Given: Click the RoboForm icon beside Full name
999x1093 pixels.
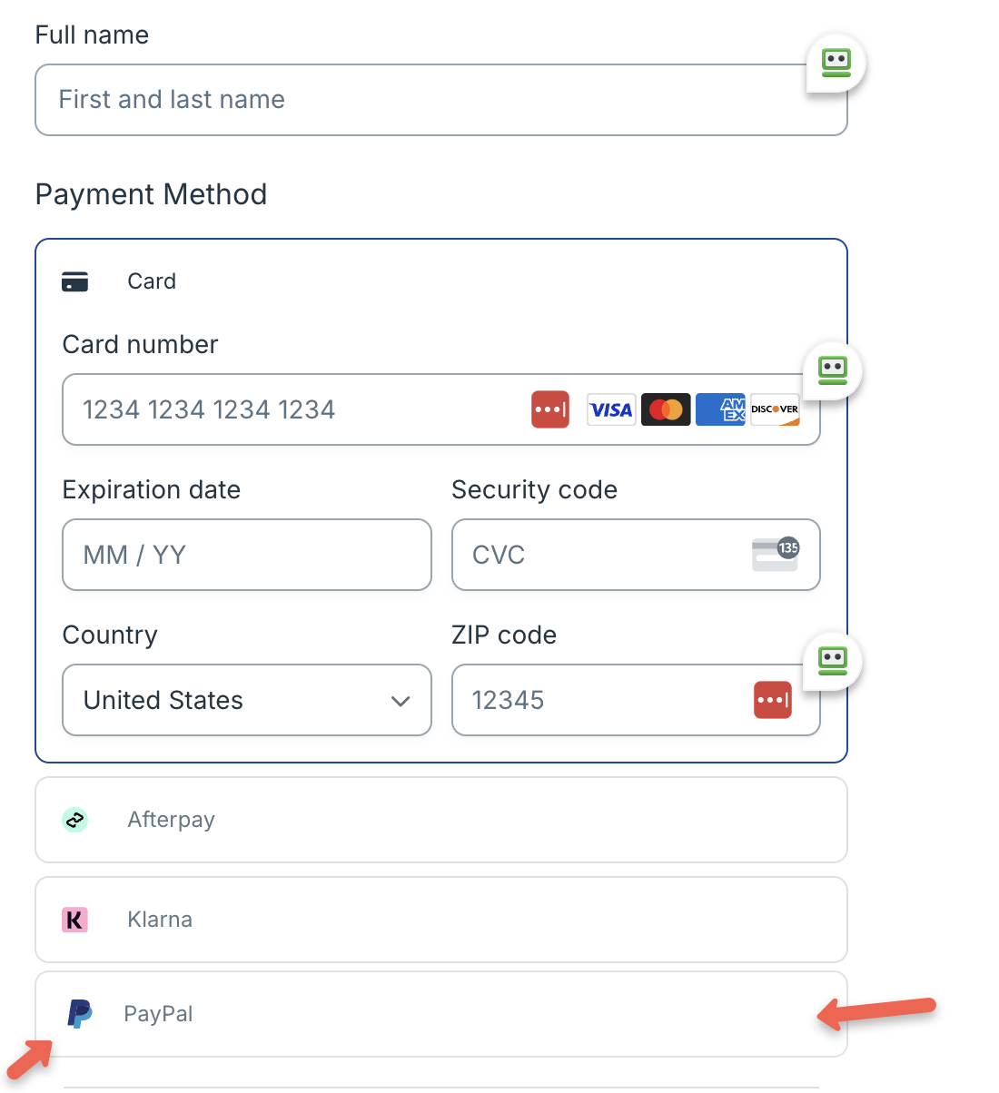Looking at the screenshot, I should tap(836, 63).
